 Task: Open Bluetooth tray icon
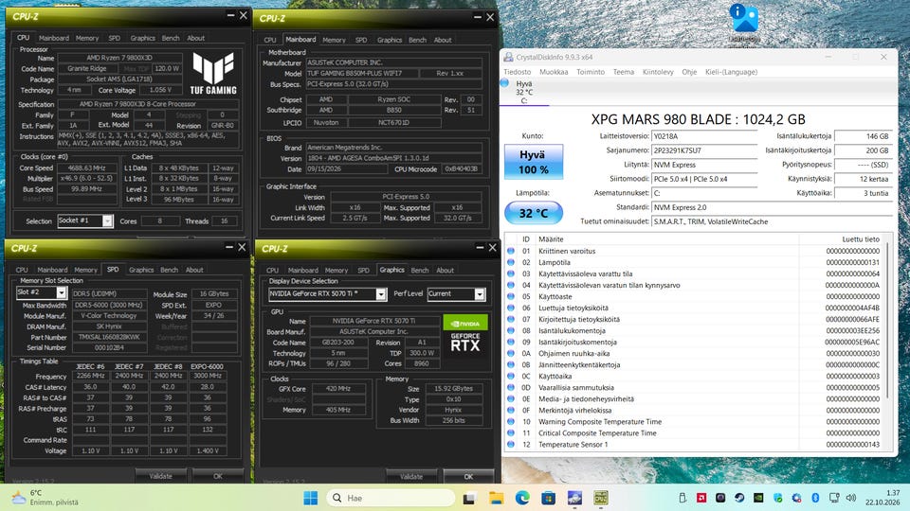(815, 498)
